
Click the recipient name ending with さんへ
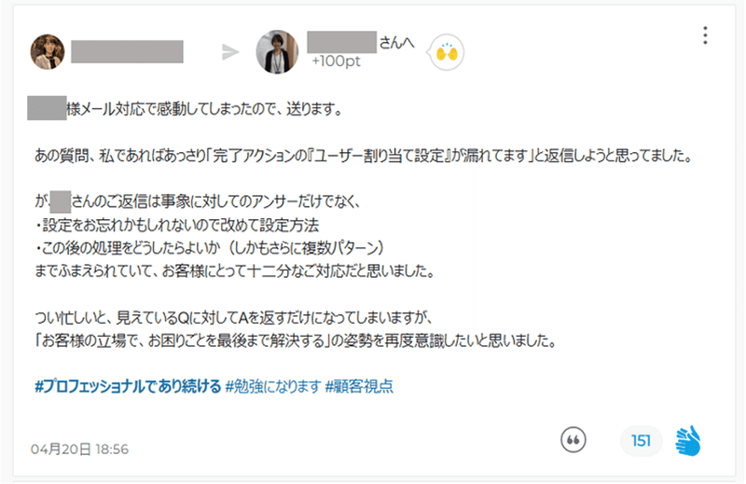pyautogui.click(x=361, y=42)
